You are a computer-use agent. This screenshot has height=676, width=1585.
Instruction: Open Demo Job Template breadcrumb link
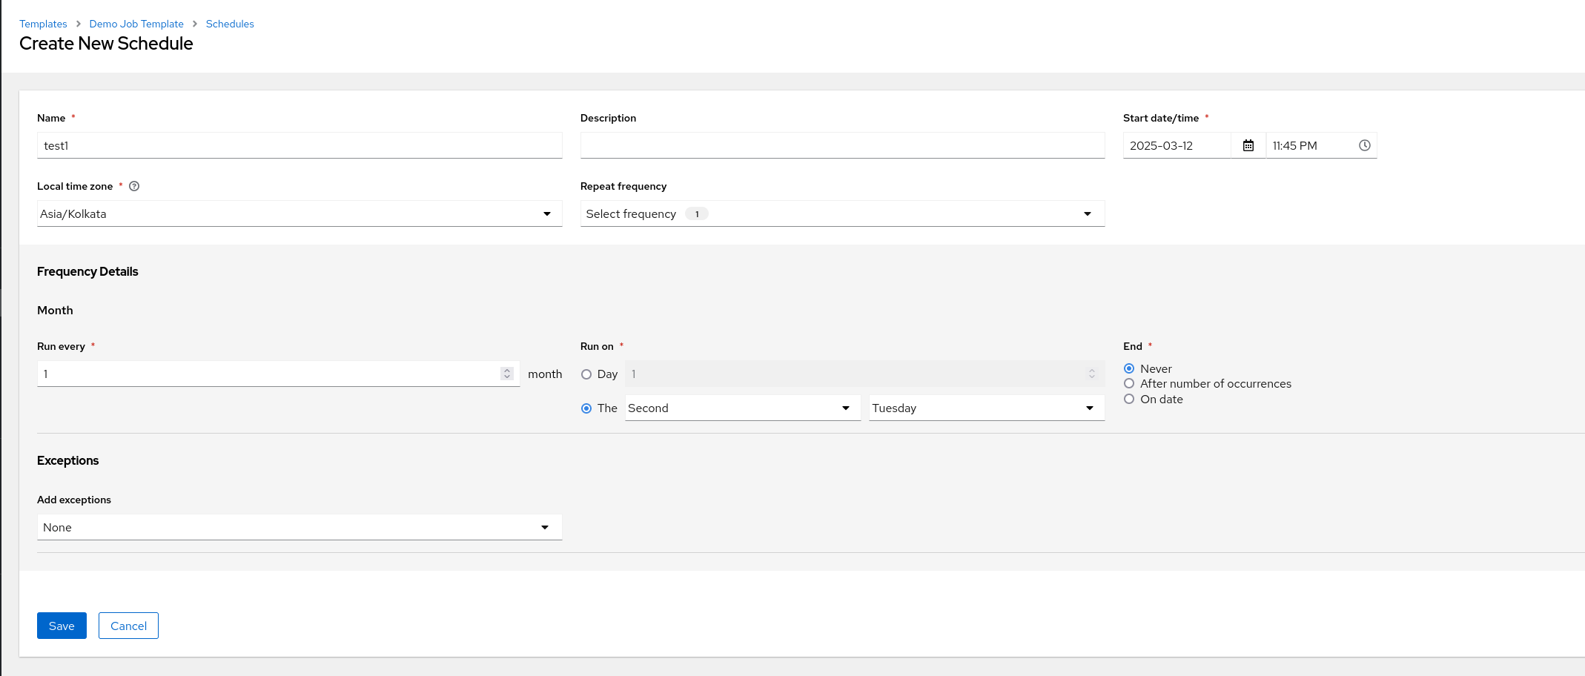(136, 24)
